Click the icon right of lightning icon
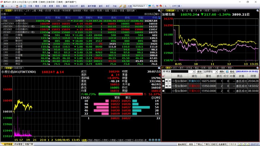Image resolution: width=260 pixels, height=146 pixels. click(124, 6)
